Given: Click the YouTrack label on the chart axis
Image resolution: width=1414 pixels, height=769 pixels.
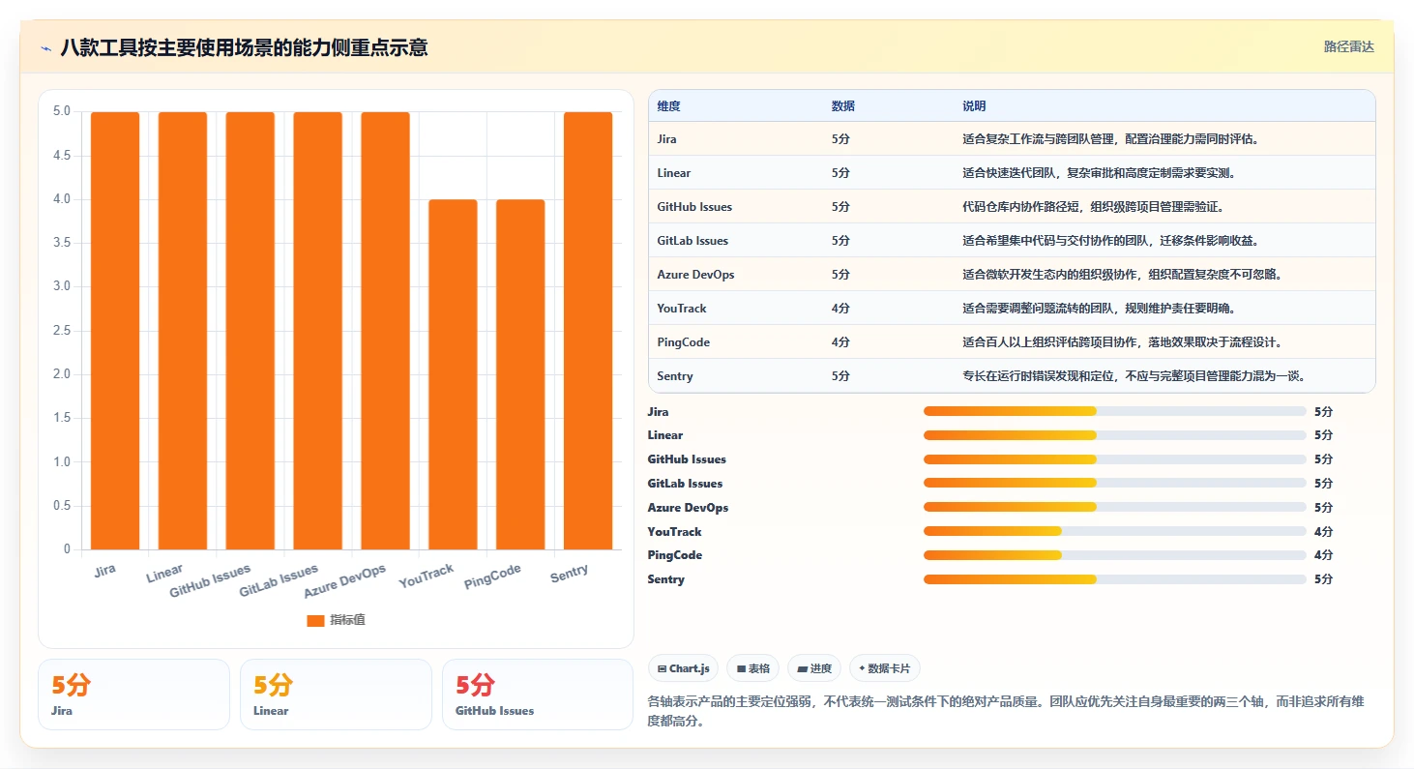Looking at the screenshot, I should (427, 577).
